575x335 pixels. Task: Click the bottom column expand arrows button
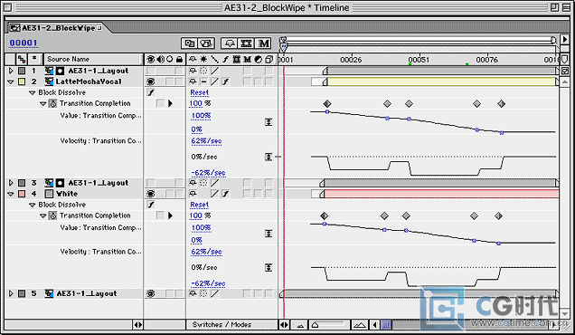pyautogui.click(x=138, y=325)
